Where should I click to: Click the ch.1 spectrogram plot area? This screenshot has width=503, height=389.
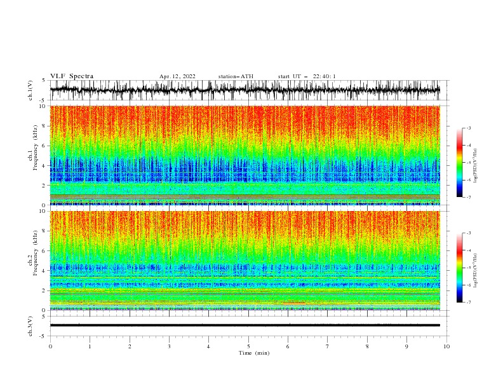point(245,155)
